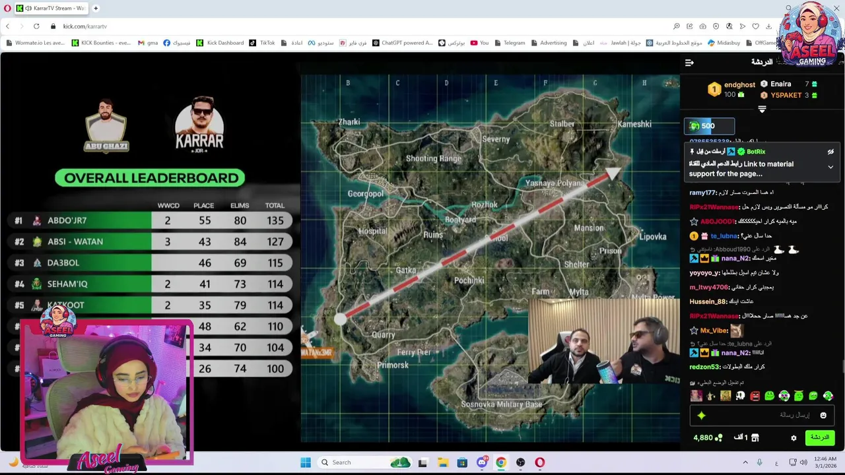Open a new browser tab
Viewport: 845px width, 475px height.
tap(96, 9)
